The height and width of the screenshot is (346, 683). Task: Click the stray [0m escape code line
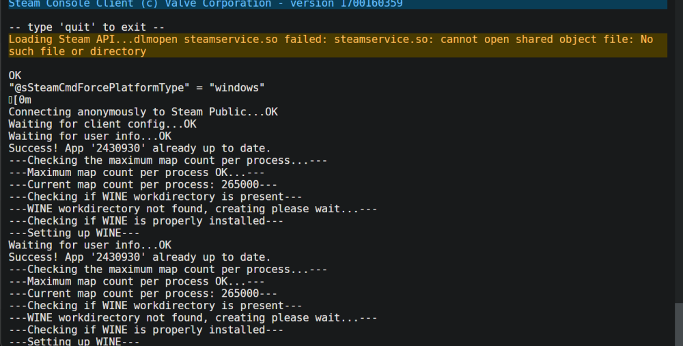20,100
